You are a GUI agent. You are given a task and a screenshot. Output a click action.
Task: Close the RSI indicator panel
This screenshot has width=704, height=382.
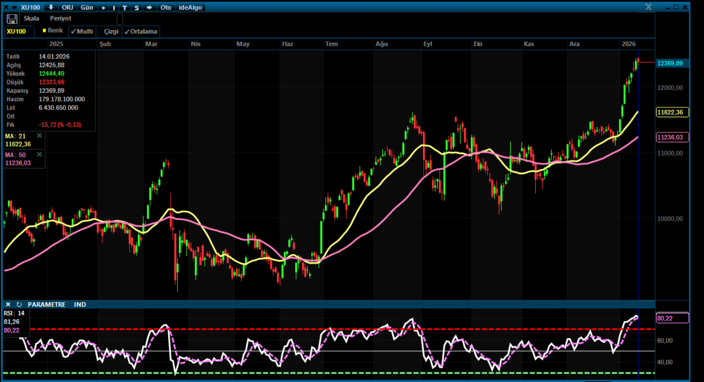pyautogui.click(x=8, y=305)
